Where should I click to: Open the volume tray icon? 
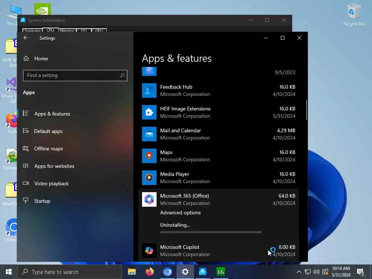click(316, 272)
